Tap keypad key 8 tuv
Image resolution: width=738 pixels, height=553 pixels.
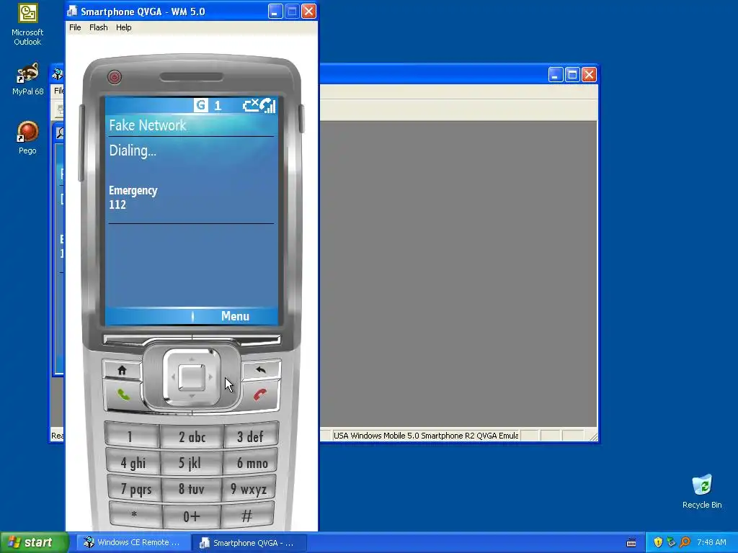[191, 489]
